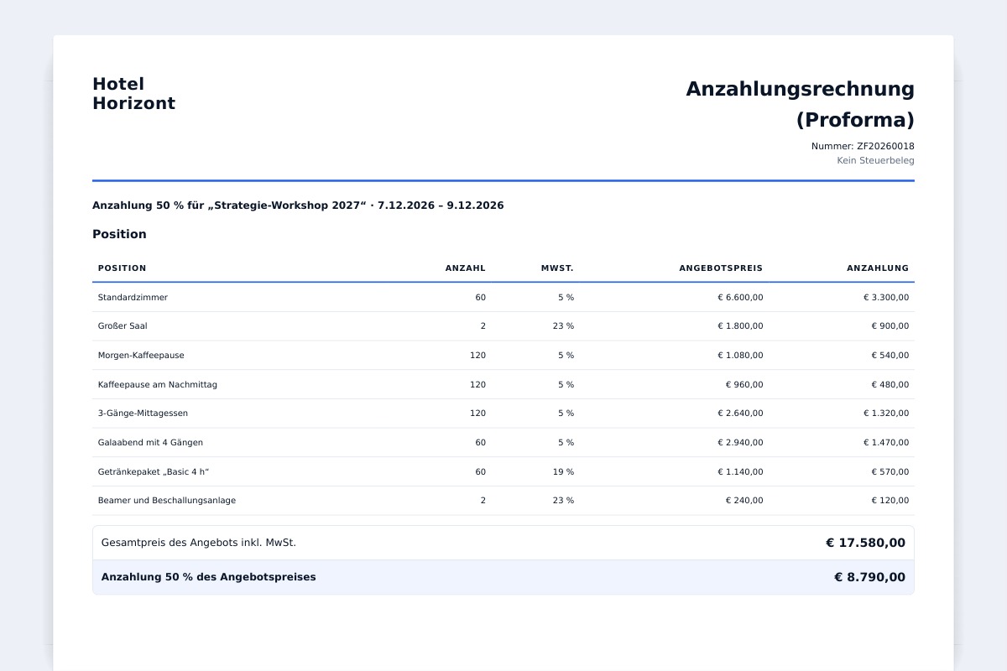Image resolution: width=1007 pixels, height=671 pixels.
Task: Click the deposit total € 8.790,00
Action: [869, 577]
